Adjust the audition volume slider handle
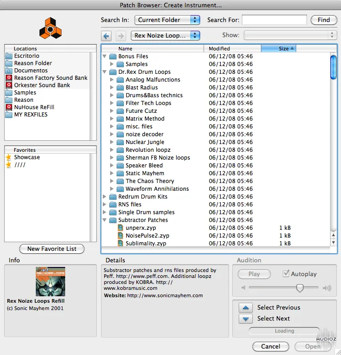The width and height of the screenshot is (341, 355). click(300, 288)
